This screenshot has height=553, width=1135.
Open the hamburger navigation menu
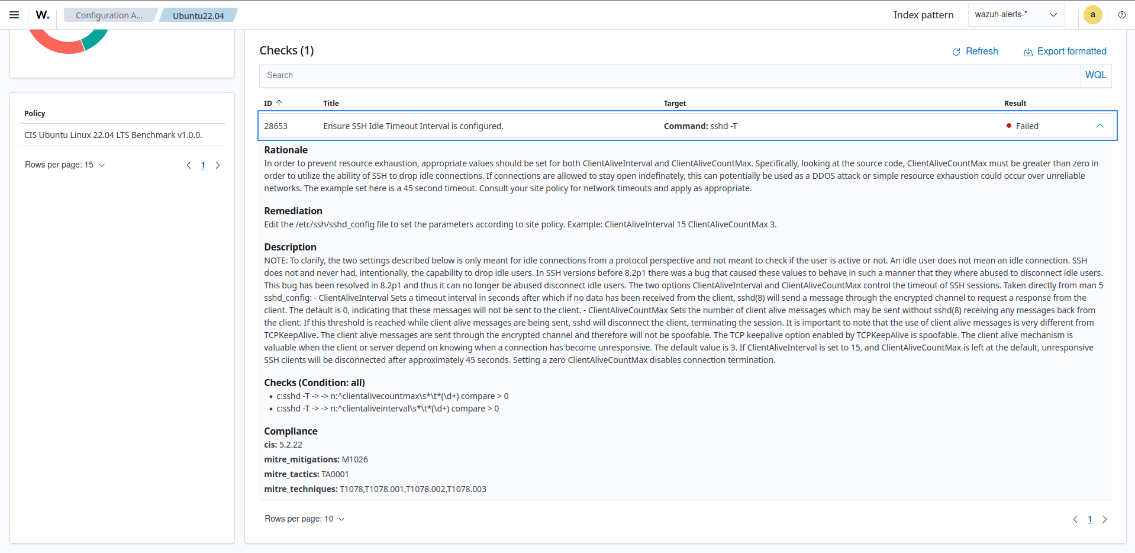point(14,15)
